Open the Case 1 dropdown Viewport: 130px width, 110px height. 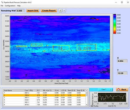pos(106,89)
